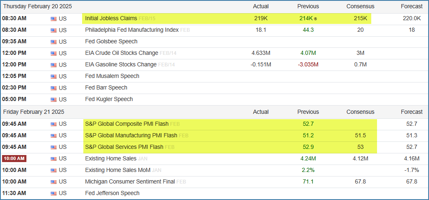
Task: Click the US flag next to Fed Golsbee Speech
Action: (53, 42)
